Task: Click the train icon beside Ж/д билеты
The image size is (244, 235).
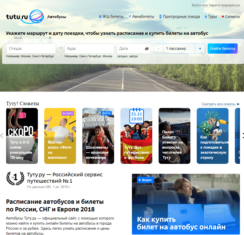Action: pos(100,17)
